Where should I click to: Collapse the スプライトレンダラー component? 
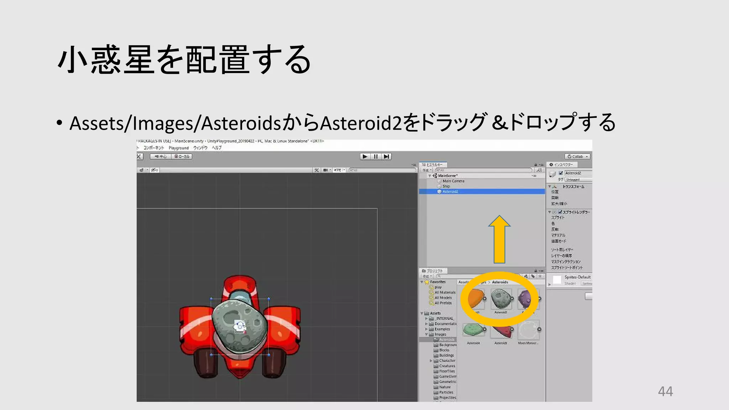point(549,212)
